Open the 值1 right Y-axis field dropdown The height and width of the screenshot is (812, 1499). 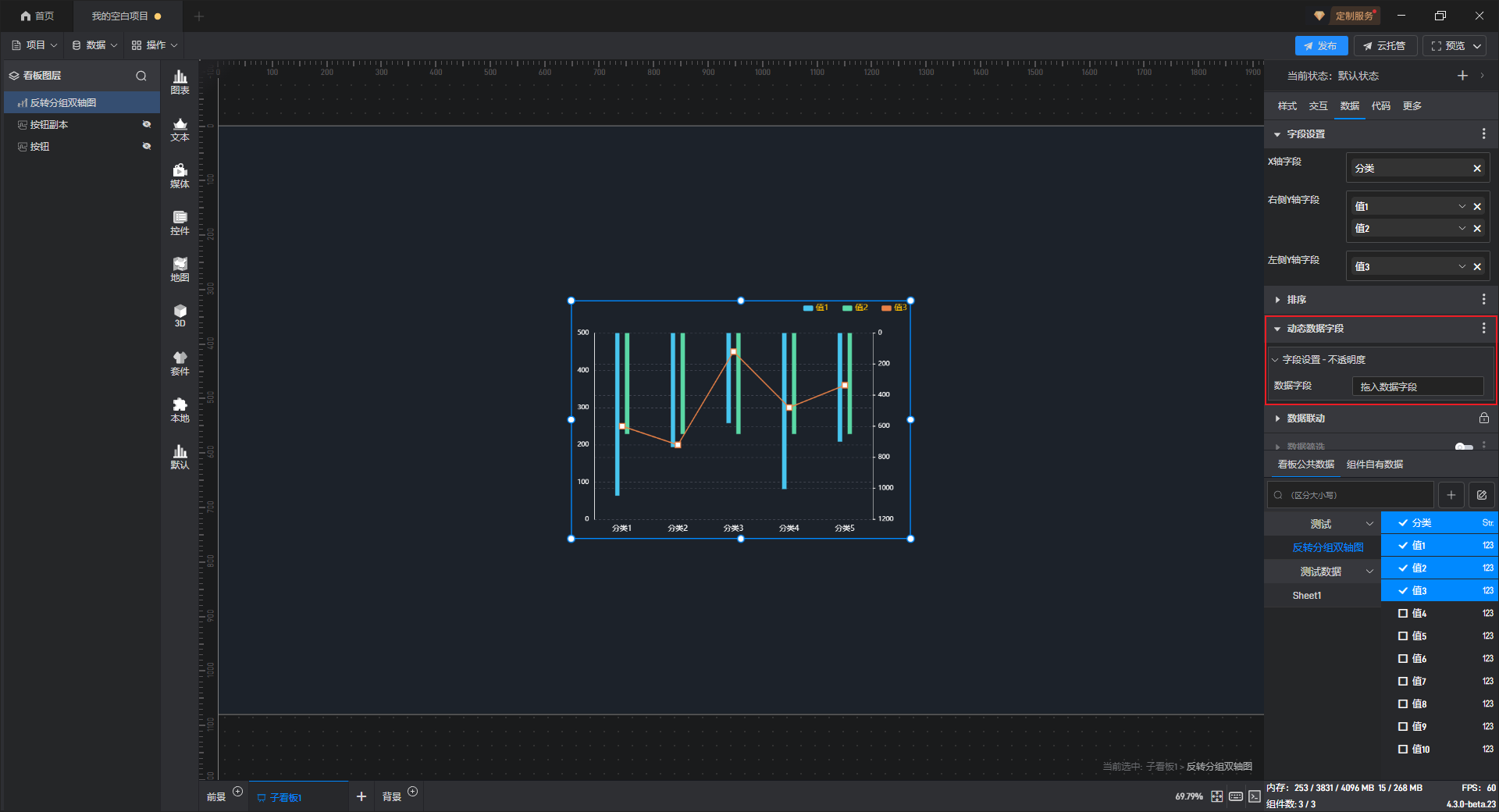[x=1462, y=207]
